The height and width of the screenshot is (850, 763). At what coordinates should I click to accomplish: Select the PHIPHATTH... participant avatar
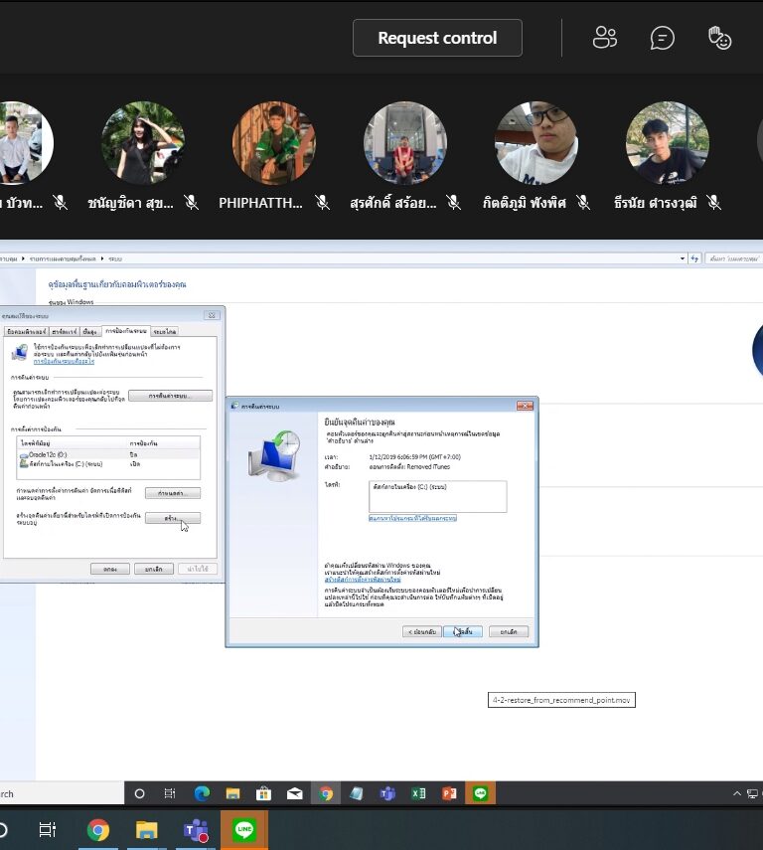274,143
